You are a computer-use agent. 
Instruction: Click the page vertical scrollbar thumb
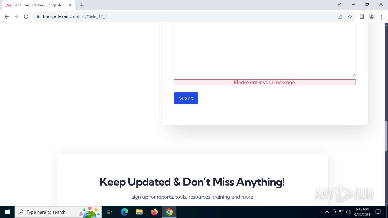386,136
